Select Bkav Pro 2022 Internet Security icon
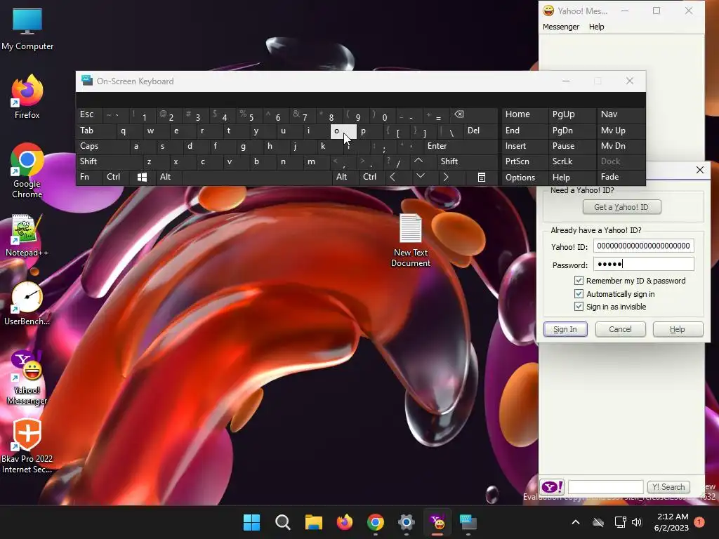 click(27, 446)
